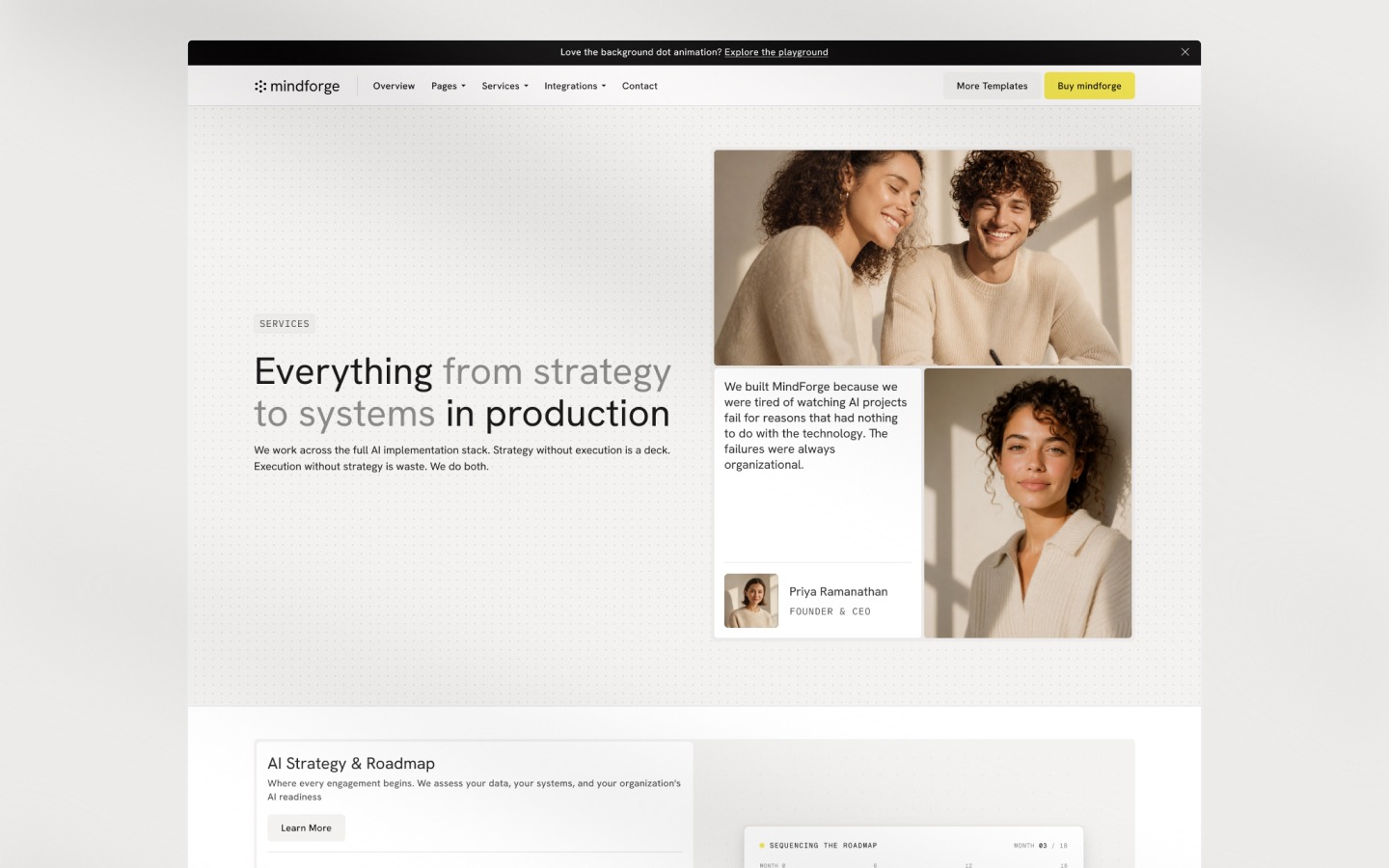Expand the Services dropdown menu
The height and width of the screenshot is (868, 1389).
505,86
